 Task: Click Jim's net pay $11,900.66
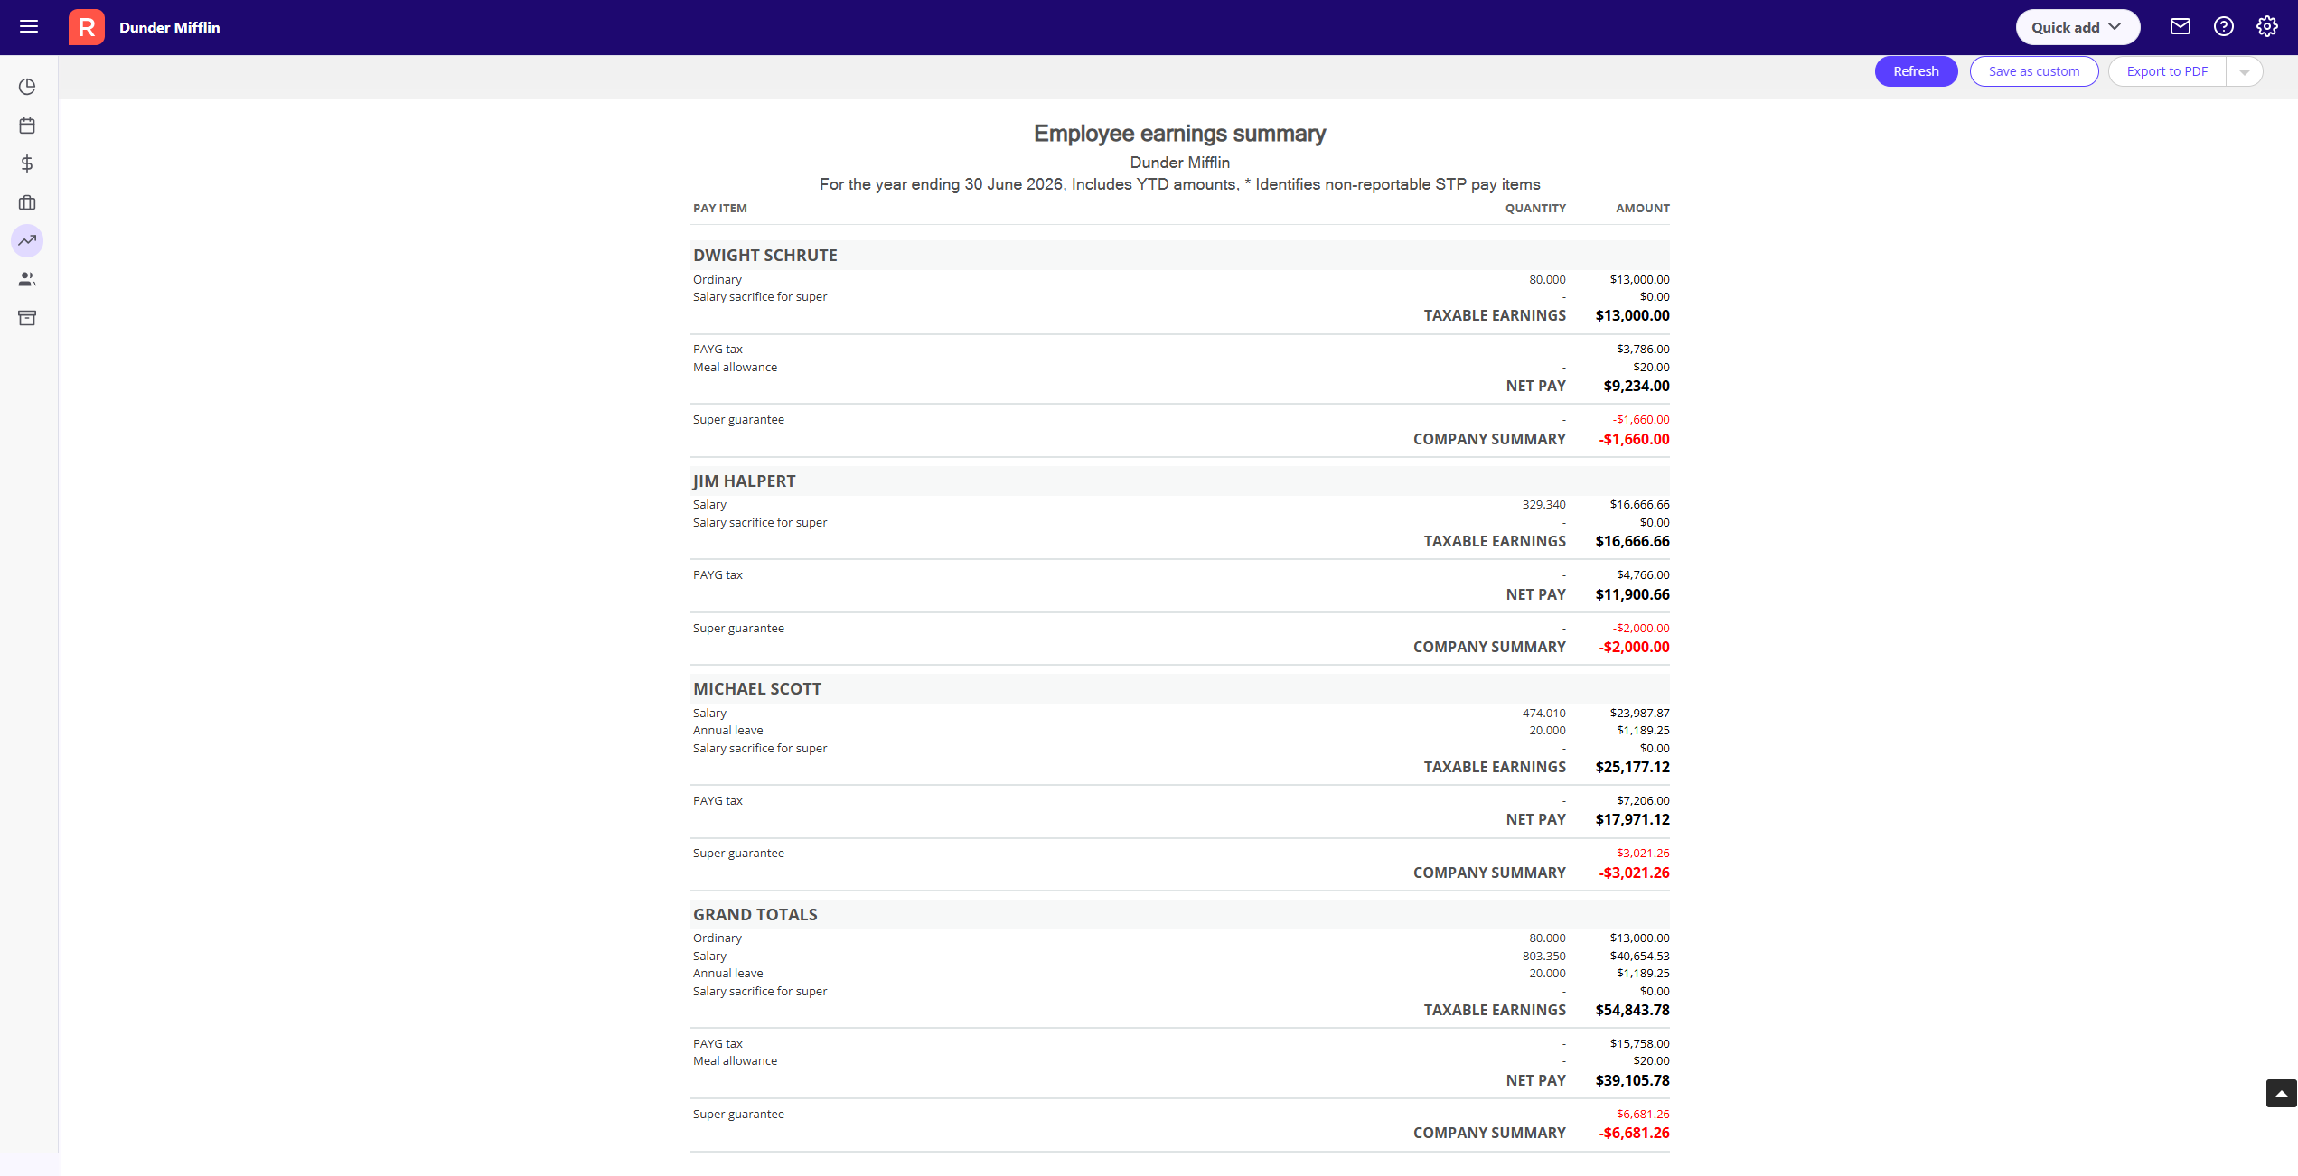point(1633,595)
